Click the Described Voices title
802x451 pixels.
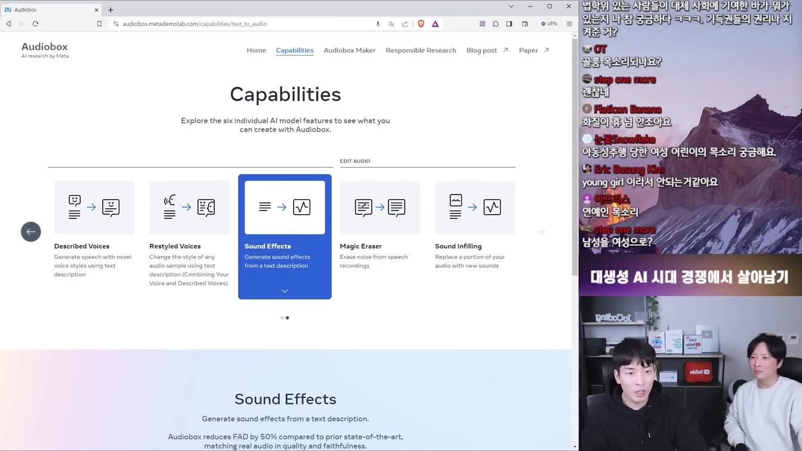pos(82,246)
